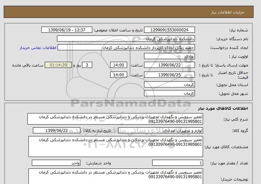Click the reply deadline time 14:00 field
This screenshot has width=261, height=184.
click(x=119, y=65)
